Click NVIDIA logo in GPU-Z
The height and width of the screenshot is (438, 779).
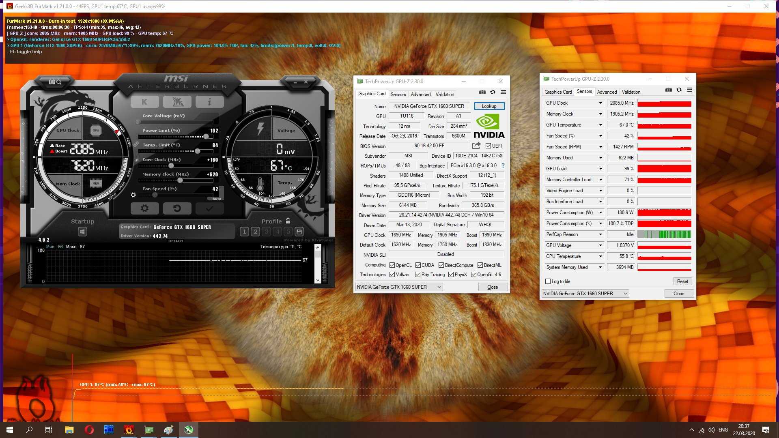488,126
